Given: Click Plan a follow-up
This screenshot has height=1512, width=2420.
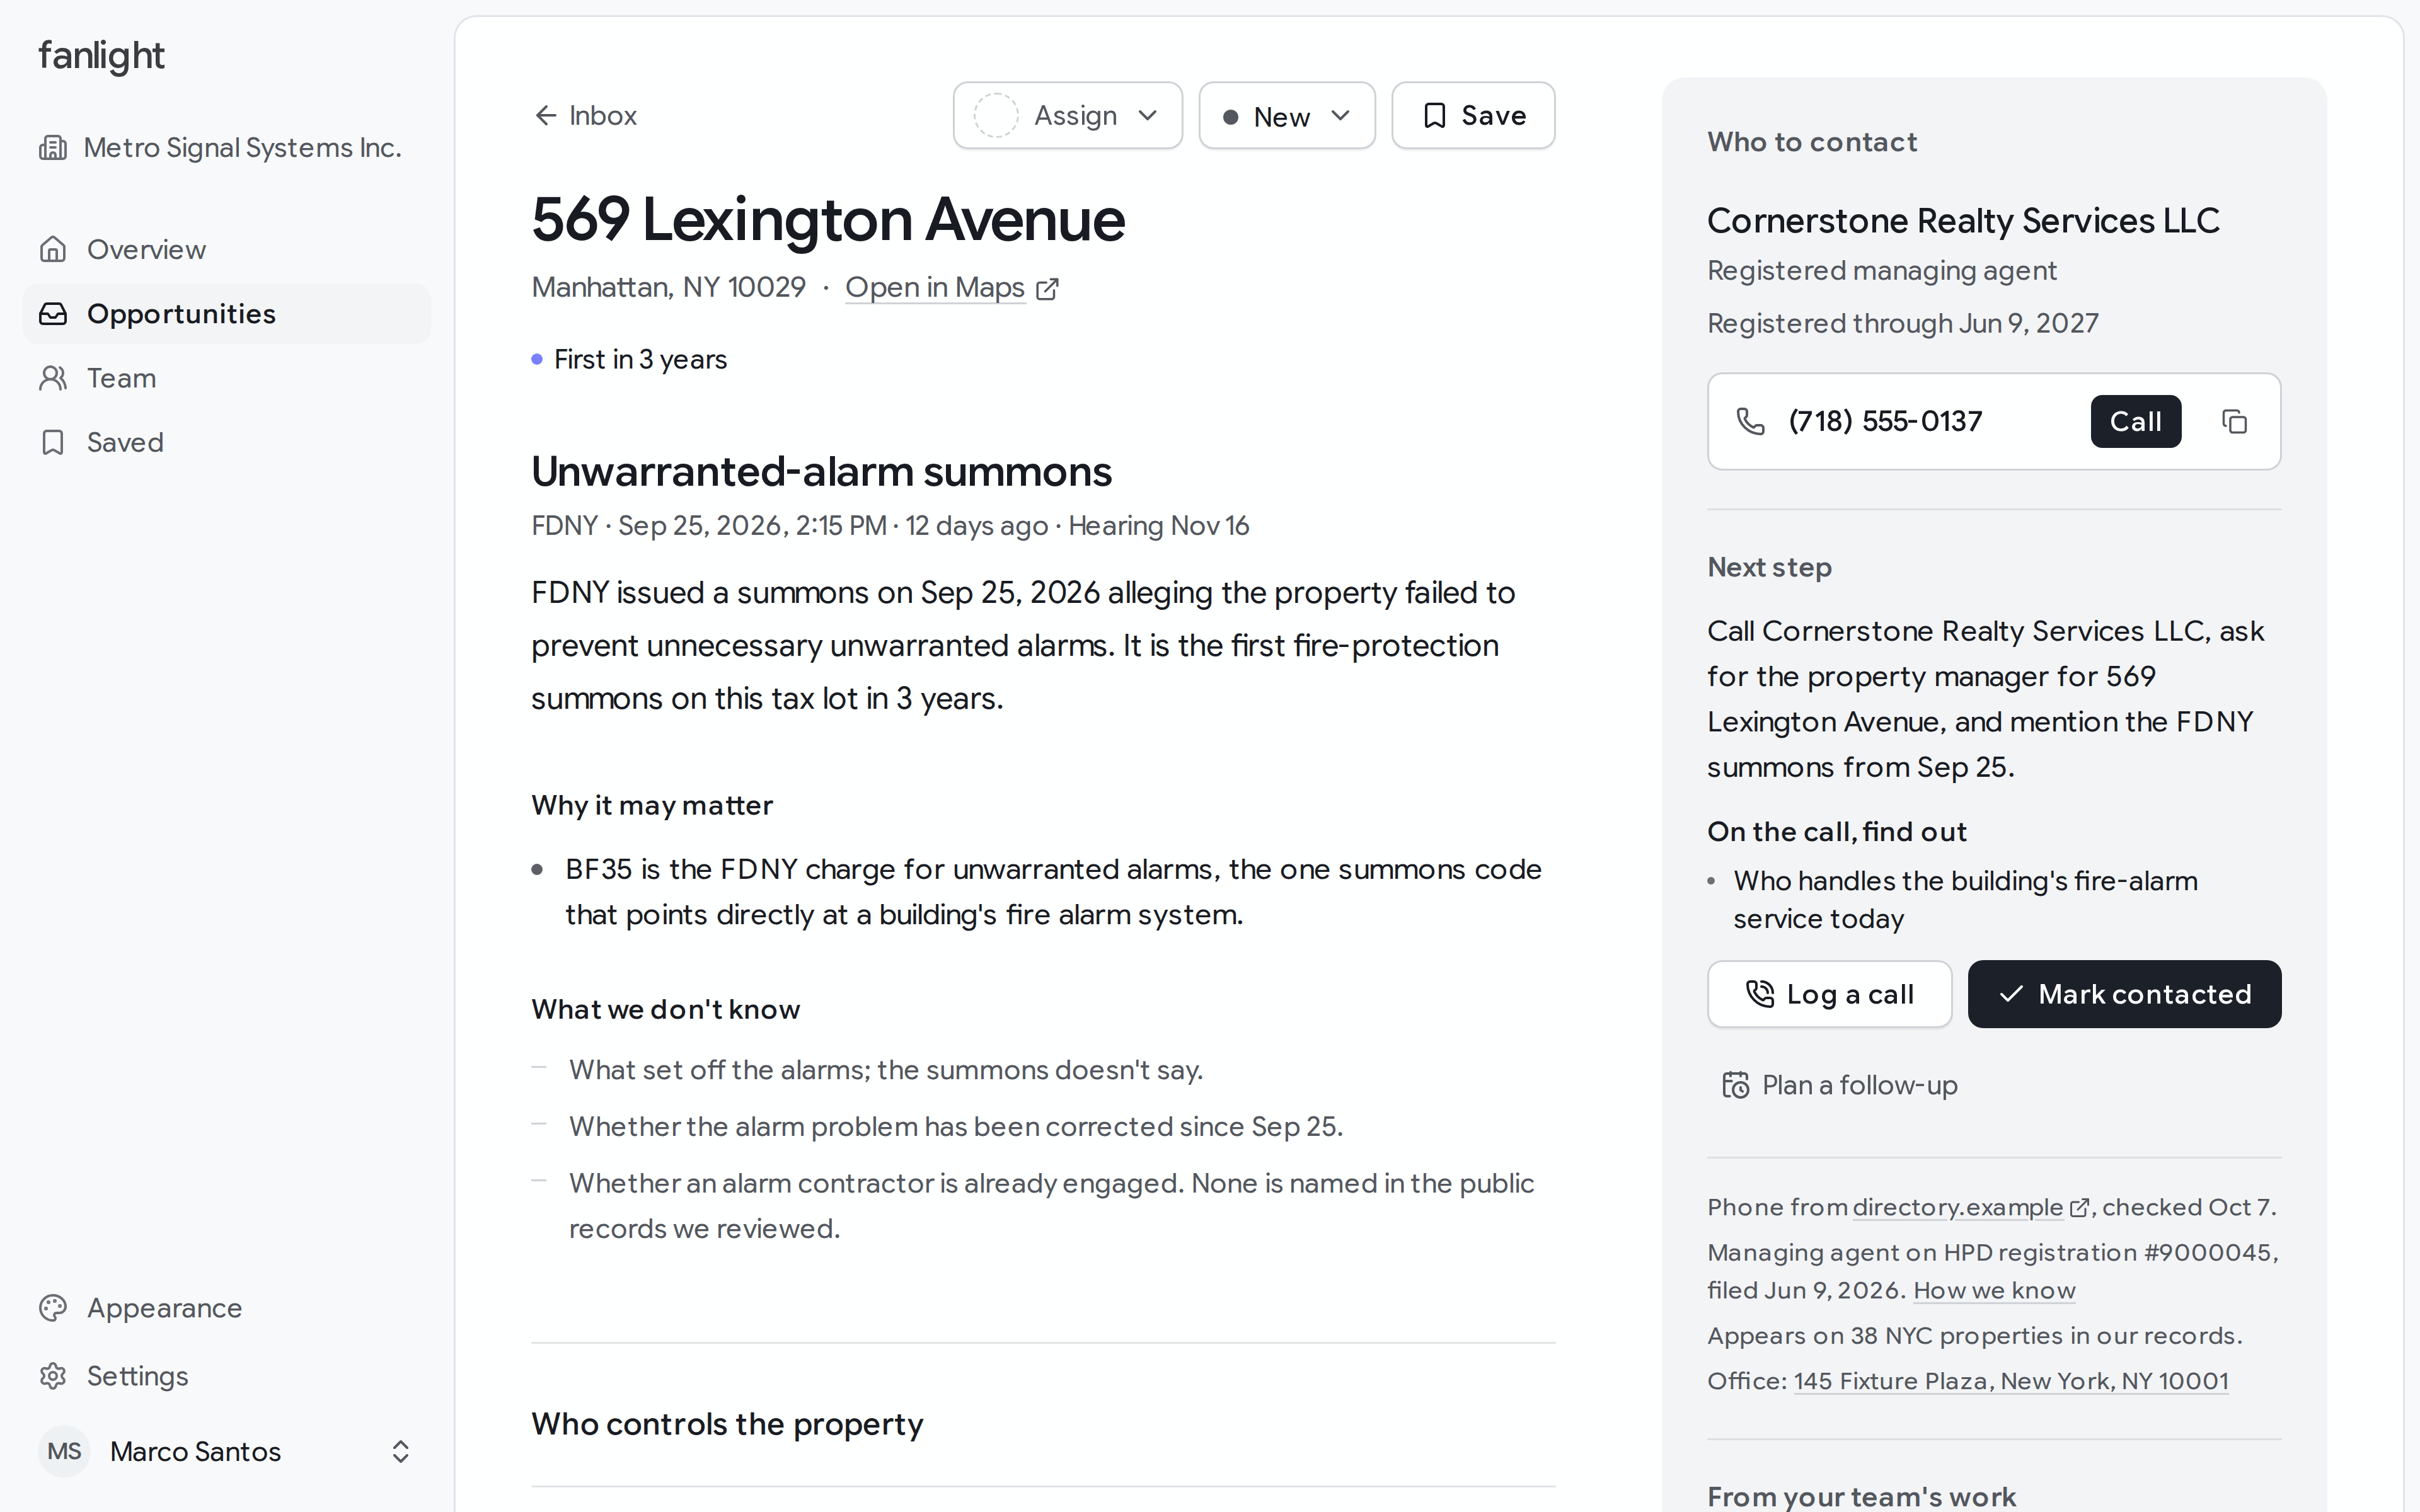Looking at the screenshot, I should (x=1840, y=1085).
